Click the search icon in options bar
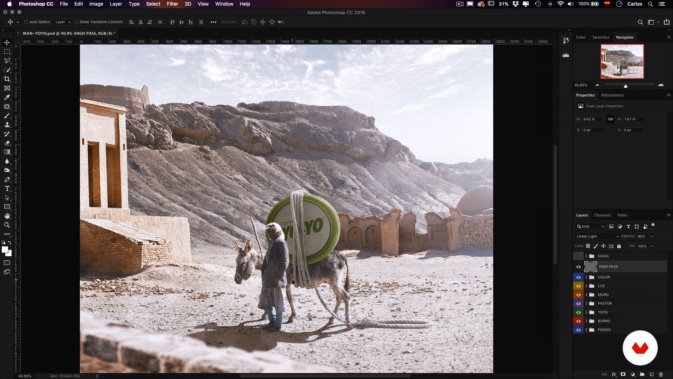The image size is (673, 379). coord(640,22)
